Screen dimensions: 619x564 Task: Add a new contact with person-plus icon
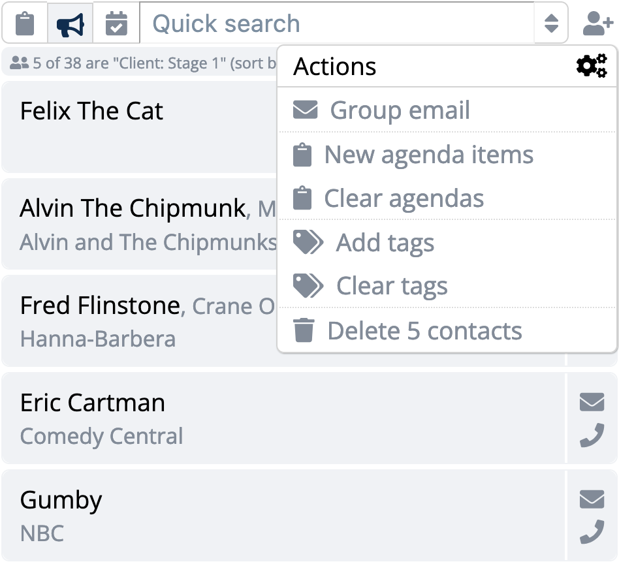point(598,23)
